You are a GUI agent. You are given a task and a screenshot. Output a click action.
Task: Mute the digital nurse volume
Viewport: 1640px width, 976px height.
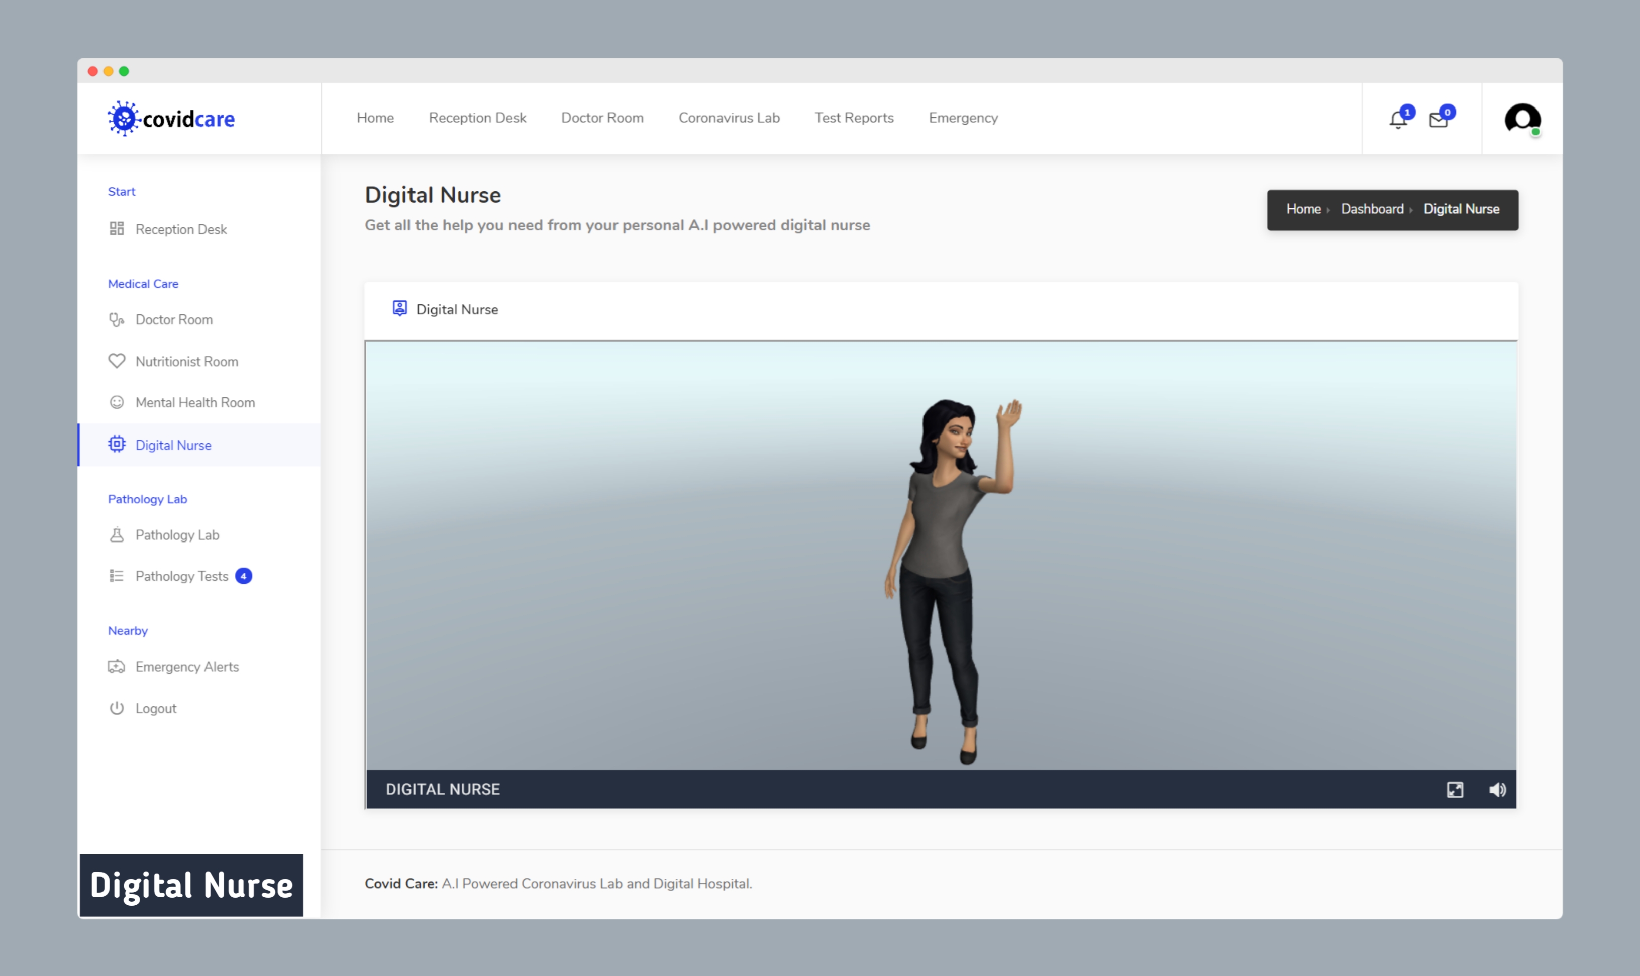(x=1497, y=789)
